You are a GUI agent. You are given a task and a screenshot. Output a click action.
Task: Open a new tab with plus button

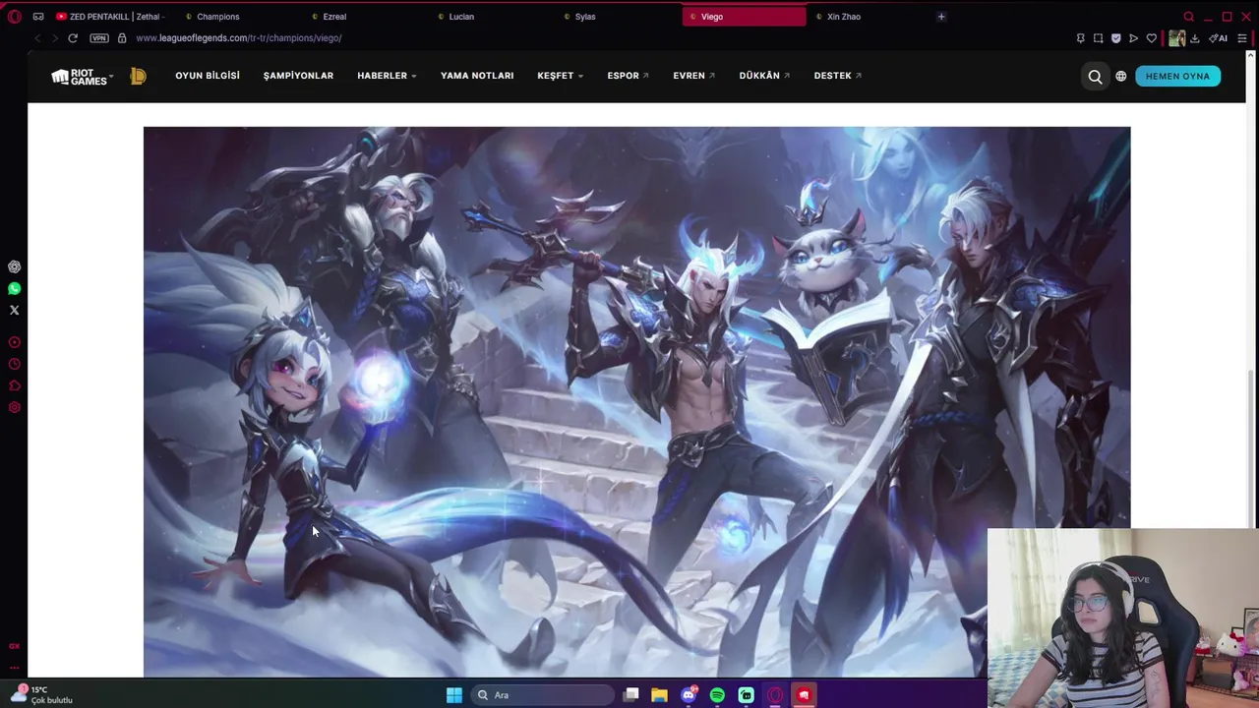[941, 17]
